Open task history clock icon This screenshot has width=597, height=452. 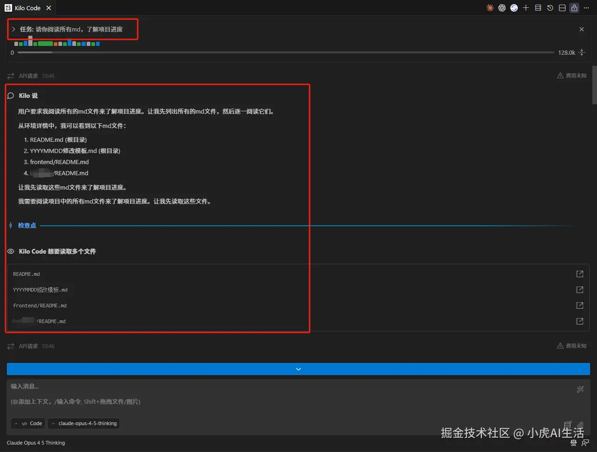pyautogui.click(x=550, y=8)
